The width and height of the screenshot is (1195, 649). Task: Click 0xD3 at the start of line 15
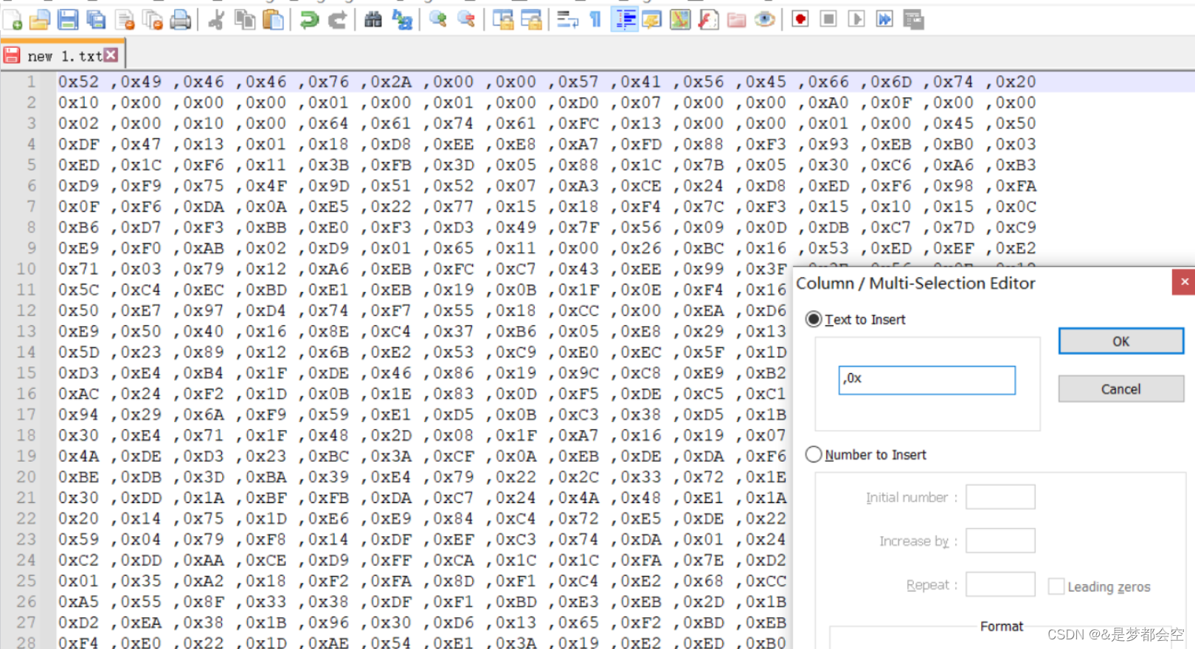[x=78, y=373]
